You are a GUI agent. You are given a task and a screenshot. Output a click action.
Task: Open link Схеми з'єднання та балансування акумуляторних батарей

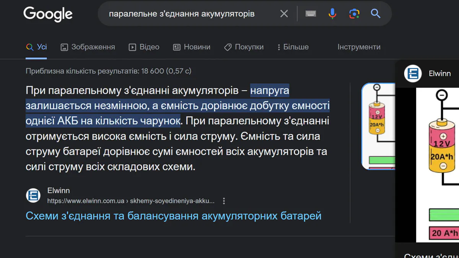(x=173, y=216)
